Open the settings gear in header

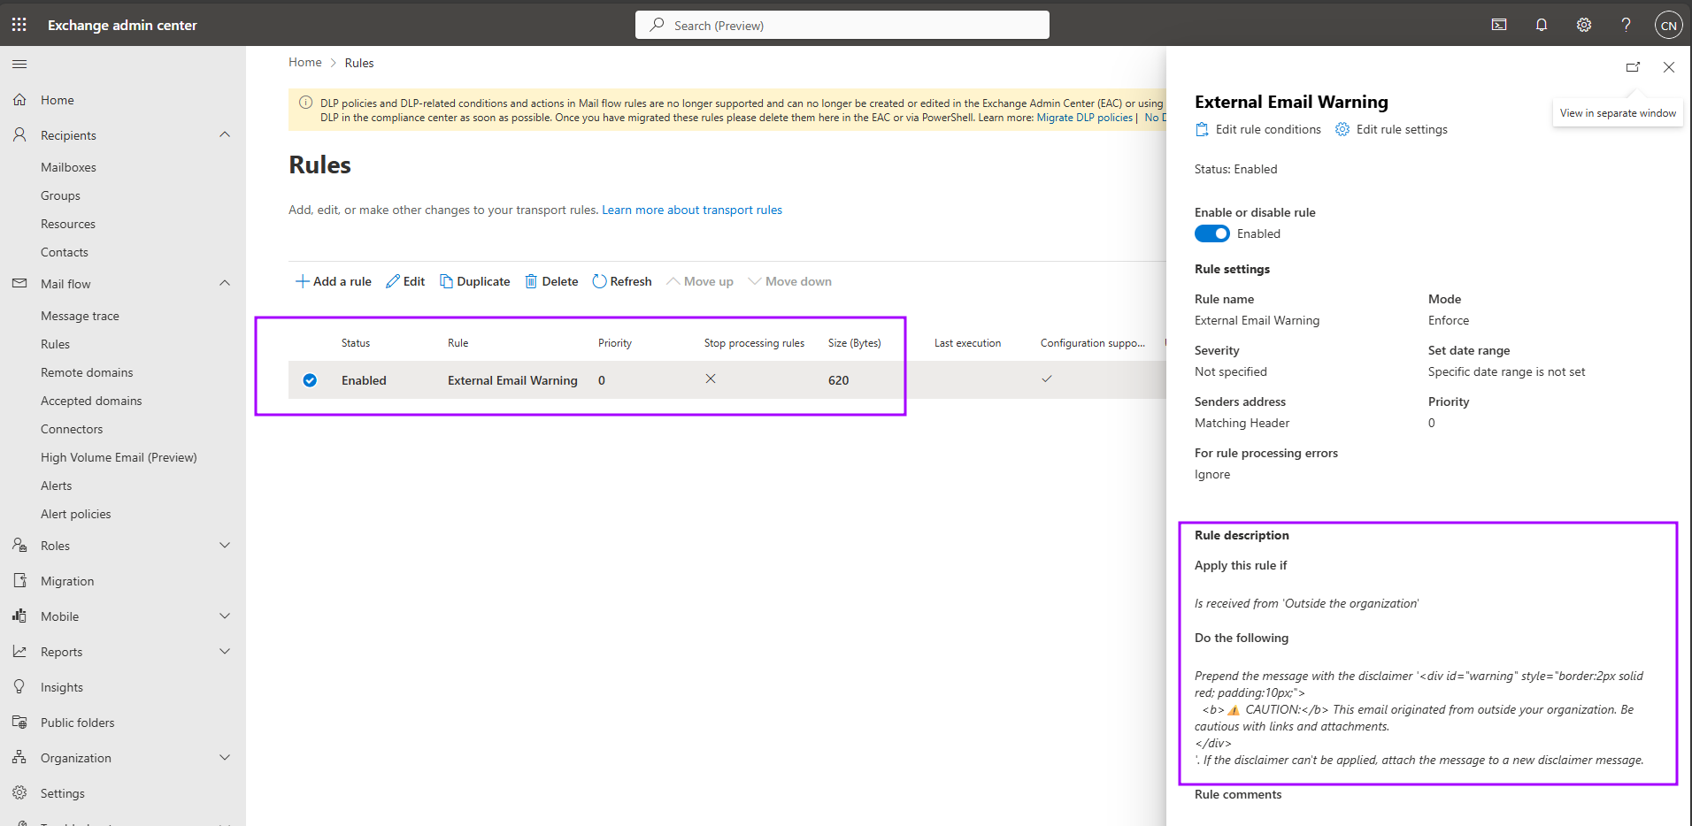1584,25
